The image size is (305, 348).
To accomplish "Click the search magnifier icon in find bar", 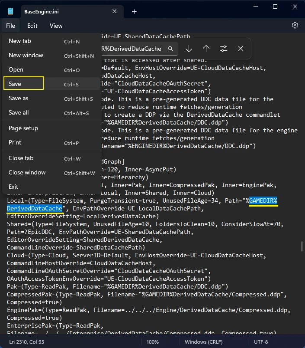I will tap(170, 49).
